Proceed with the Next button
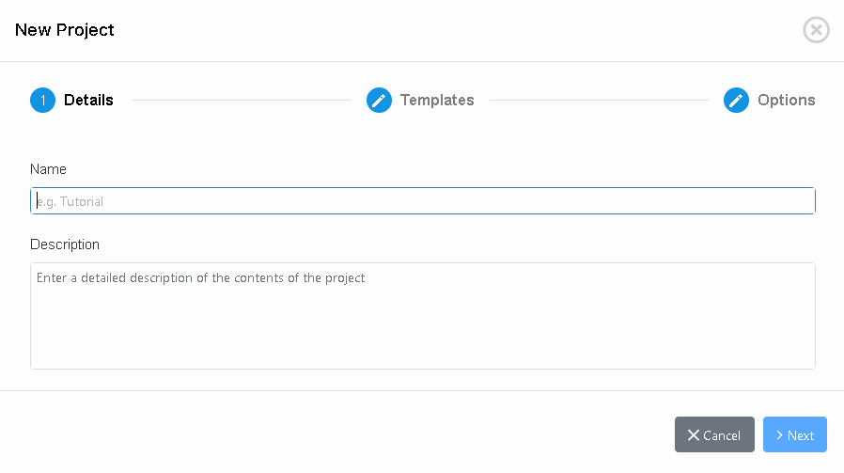This screenshot has height=473, width=844. [795, 435]
